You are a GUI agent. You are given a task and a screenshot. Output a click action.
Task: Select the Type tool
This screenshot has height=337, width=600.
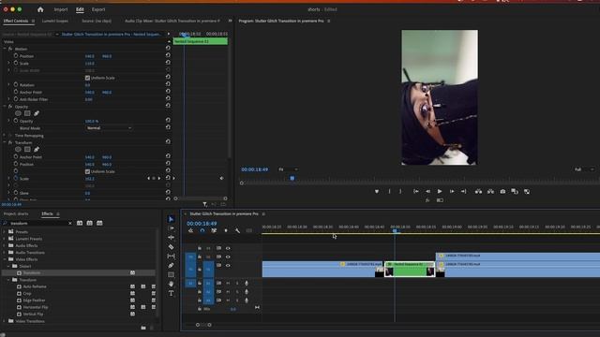coord(171,293)
